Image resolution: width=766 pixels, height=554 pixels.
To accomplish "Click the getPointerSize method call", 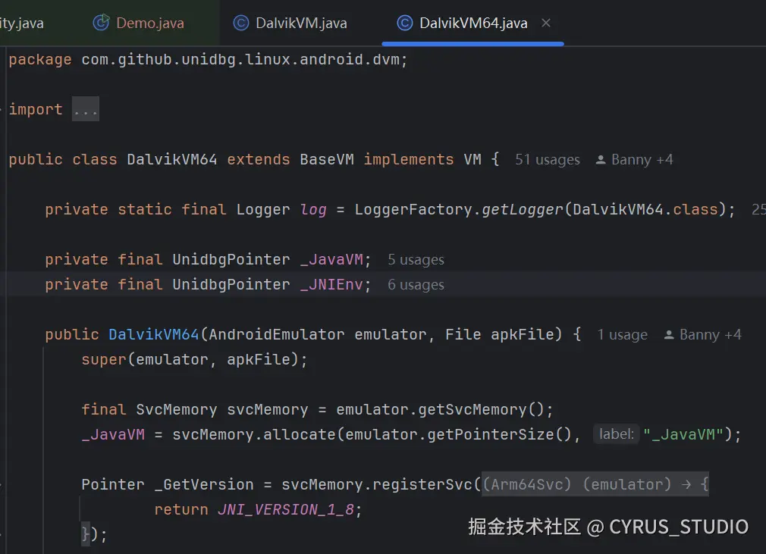I will tap(491, 434).
